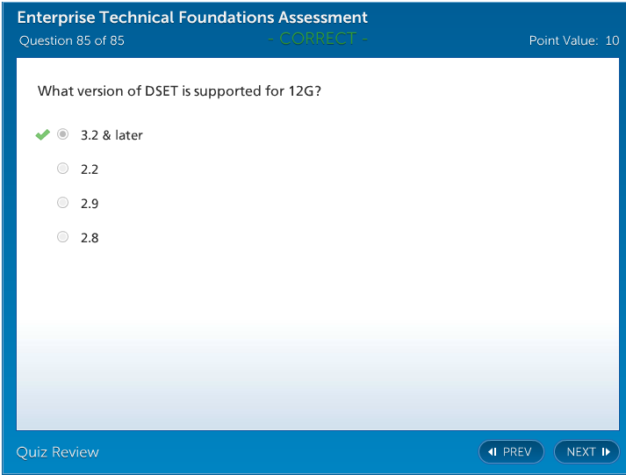Click the "2.9" answer text
This screenshot has height=475, width=626.
tap(90, 204)
